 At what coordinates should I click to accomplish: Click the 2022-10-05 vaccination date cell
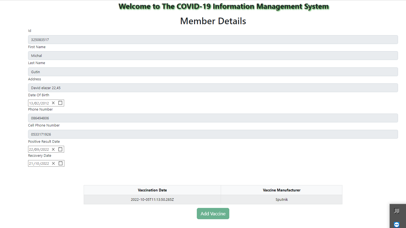click(x=152, y=199)
